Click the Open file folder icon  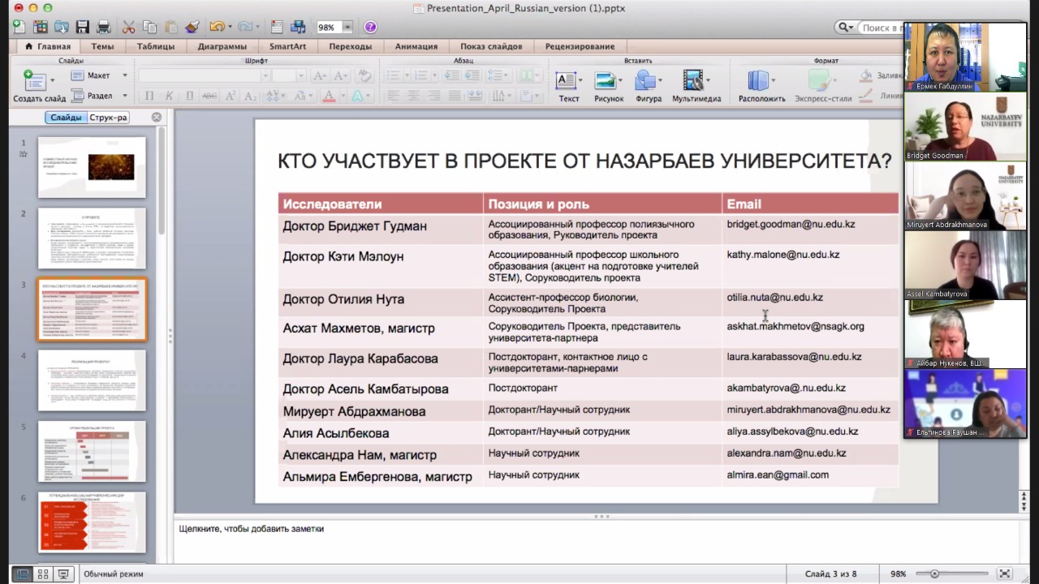[62, 27]
